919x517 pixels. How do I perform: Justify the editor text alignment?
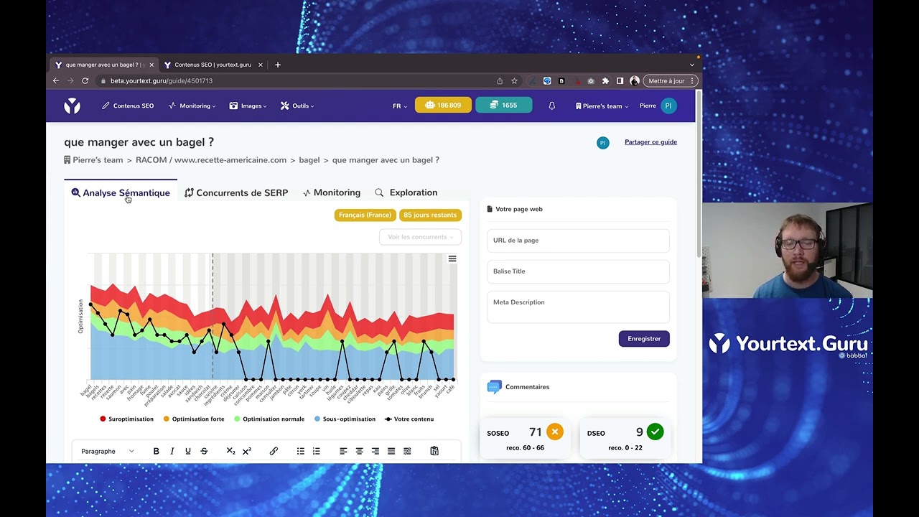[391, 451]
